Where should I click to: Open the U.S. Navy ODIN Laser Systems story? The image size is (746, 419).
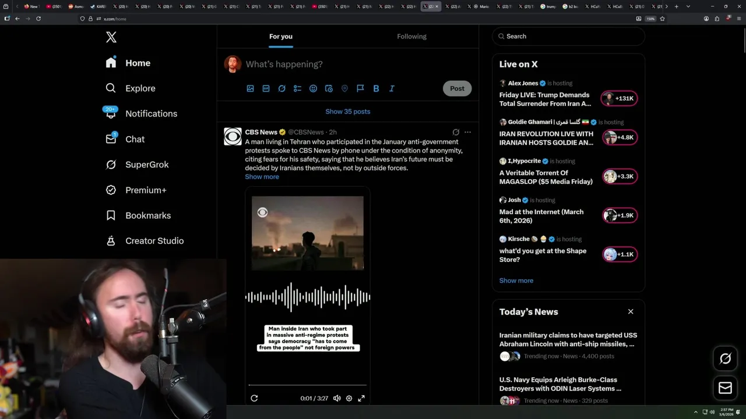[560, 384]
